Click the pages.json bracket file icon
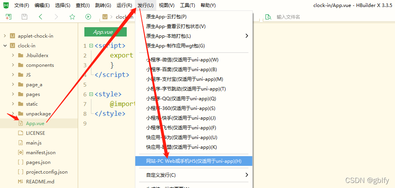Image resolution: width=395 pixels, height=188 pixels. [21, 162]
